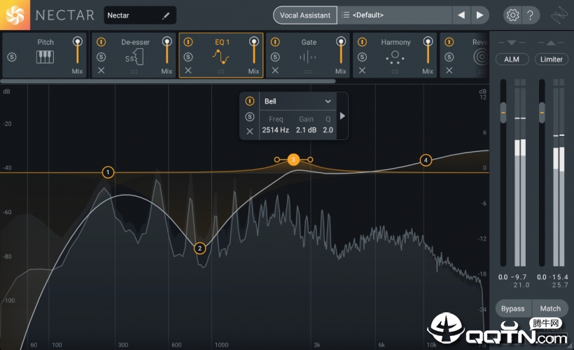Remove the Gate module with X
The image size is (574, 350).
coord(275,70)
